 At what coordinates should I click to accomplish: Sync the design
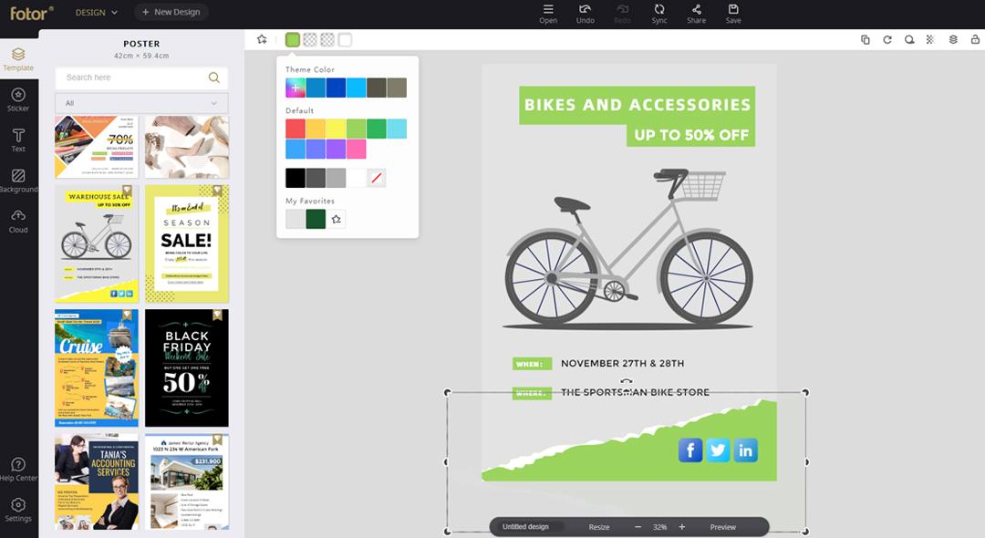659,14
